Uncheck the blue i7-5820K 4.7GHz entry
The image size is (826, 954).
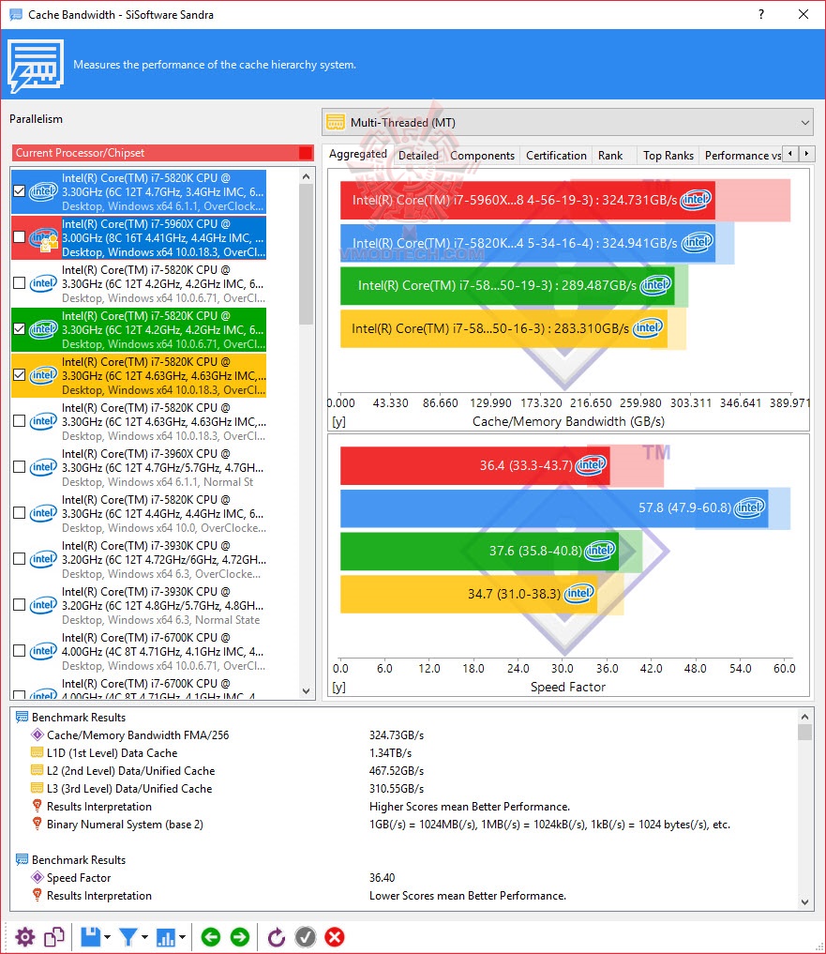[x=20, y=191]
